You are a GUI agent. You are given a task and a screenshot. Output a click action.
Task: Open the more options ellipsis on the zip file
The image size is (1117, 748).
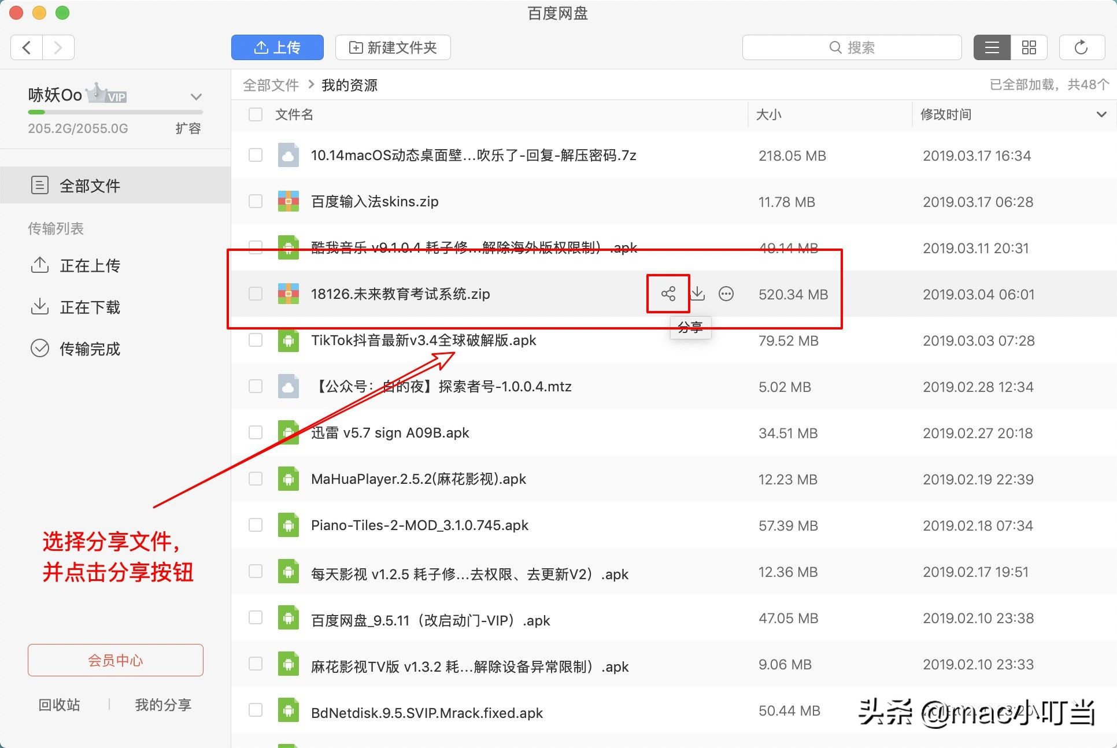tap(726, 294)
